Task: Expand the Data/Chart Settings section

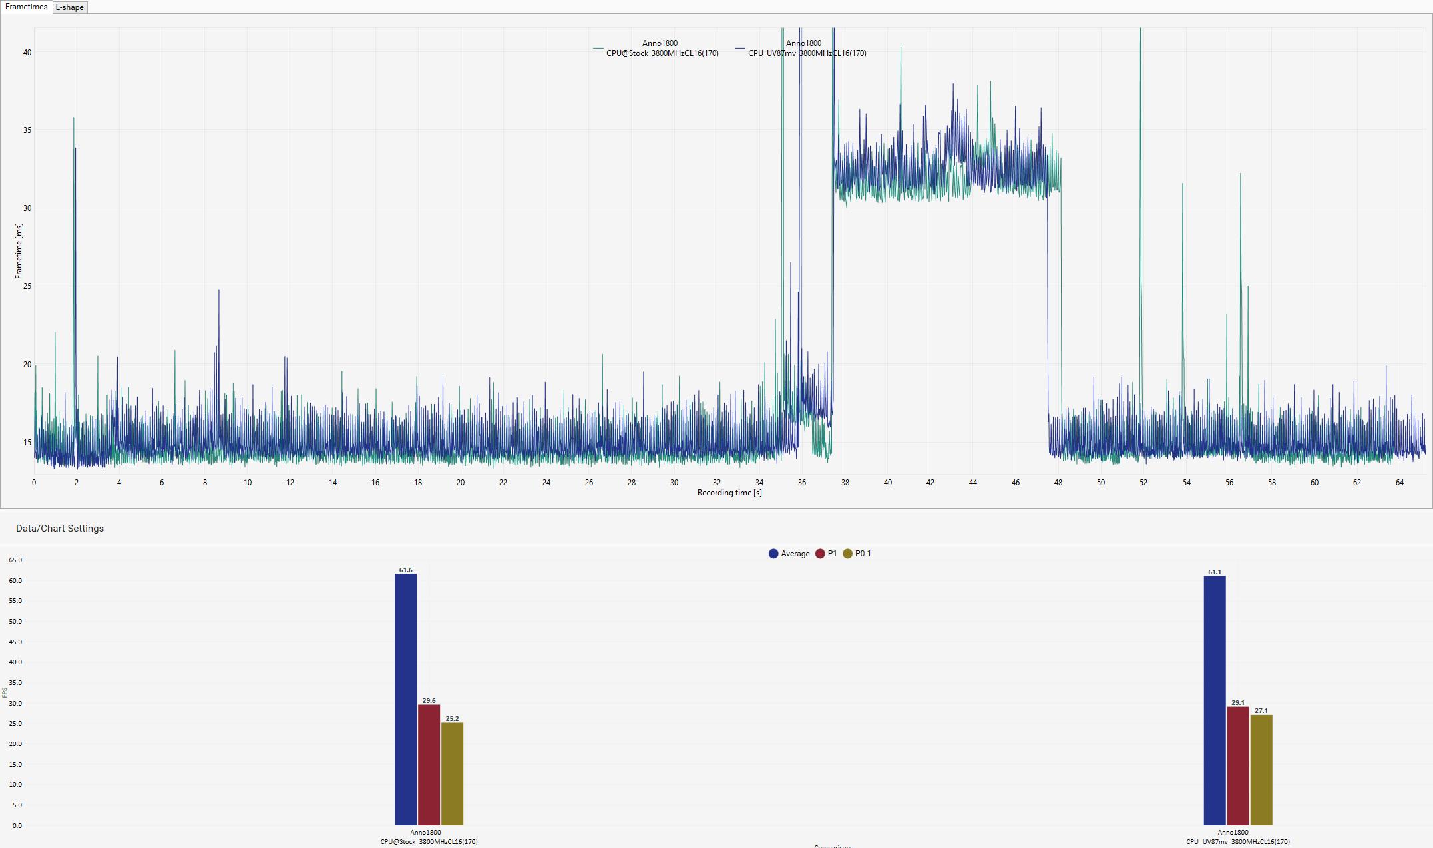Action: [60, 529]
